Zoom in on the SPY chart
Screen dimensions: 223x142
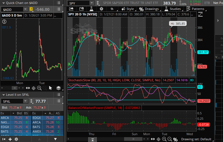click(x=164, y=139)
